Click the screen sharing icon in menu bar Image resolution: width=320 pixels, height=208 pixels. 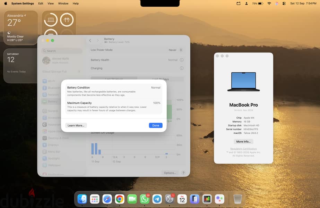pyautogui.click(x=239, y=3)
